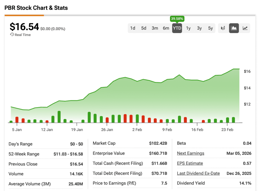This screenshot has width=259, height=191.
Task: Click the Previous Close value $16.54
Action: point(76,164)
